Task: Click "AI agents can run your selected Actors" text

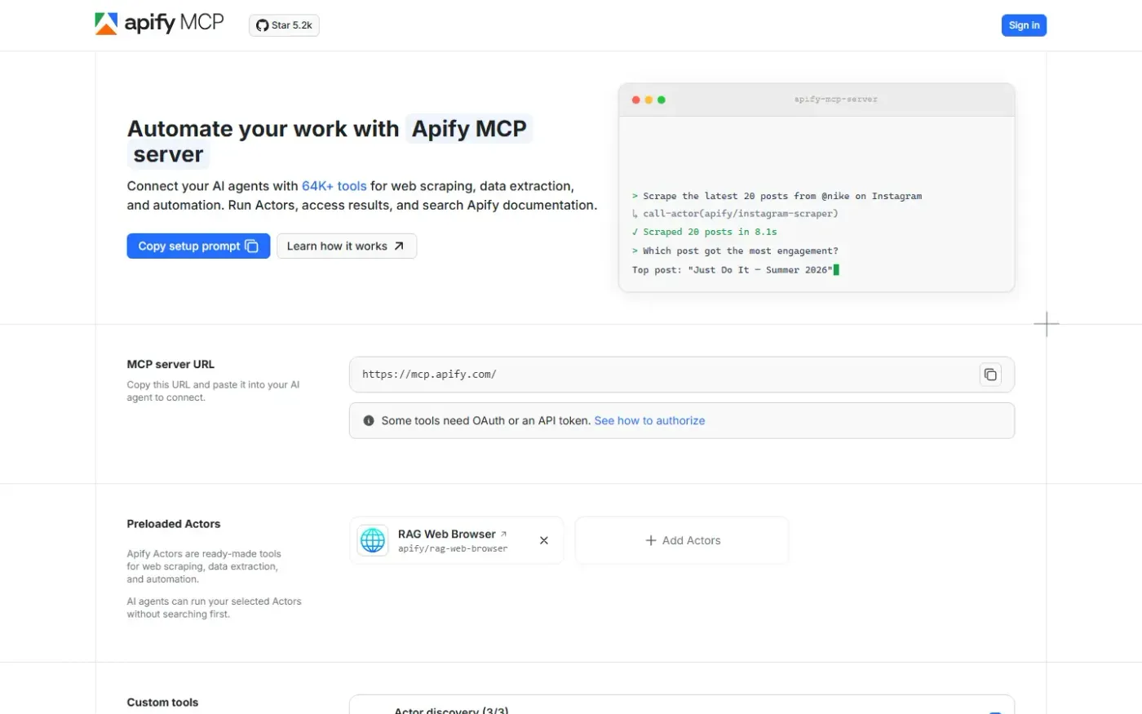Action: [x=214, y=608]
